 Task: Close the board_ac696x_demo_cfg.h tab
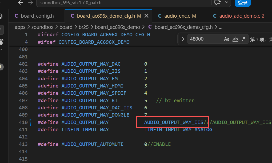pos(147,16)
